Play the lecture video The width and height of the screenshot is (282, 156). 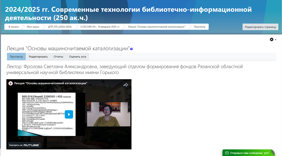tap(69, 114)
